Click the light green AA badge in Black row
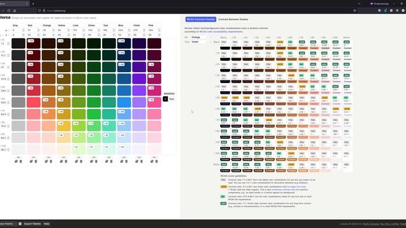The width and height of the screenshot is (406, 228). pyautogui.click(x=291, y=42)
